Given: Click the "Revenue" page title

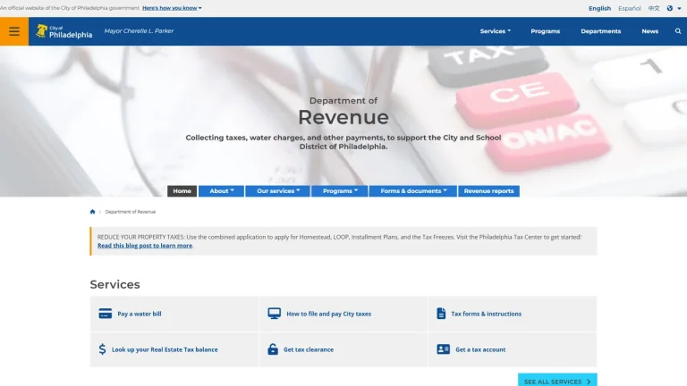Looking at the screenshot, I should [343, 117].
